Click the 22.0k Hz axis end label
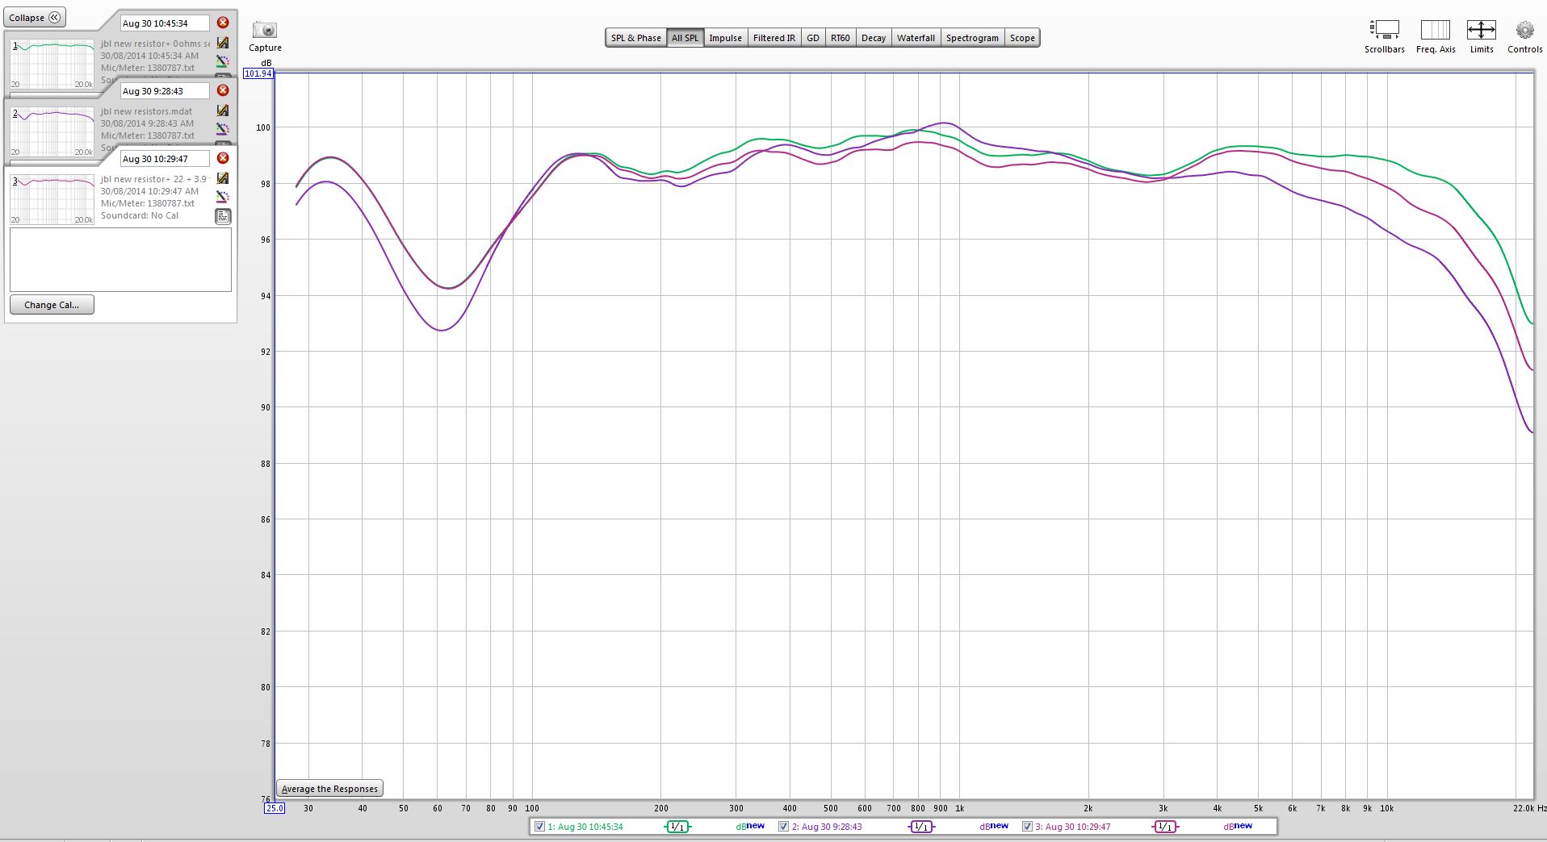The image size is (1547, 842). 1529,808
